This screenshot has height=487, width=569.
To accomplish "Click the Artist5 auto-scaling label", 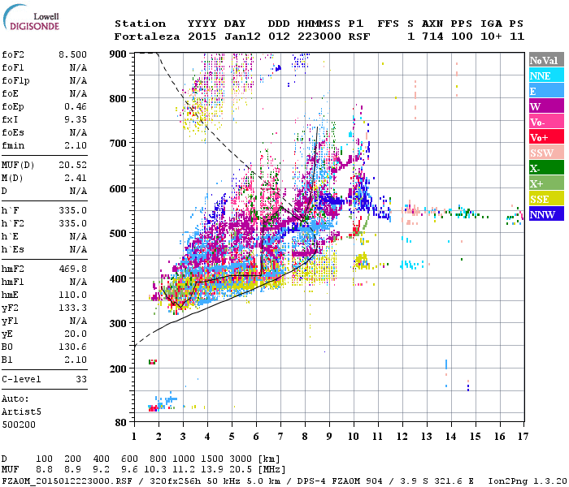I will point(21,412).
